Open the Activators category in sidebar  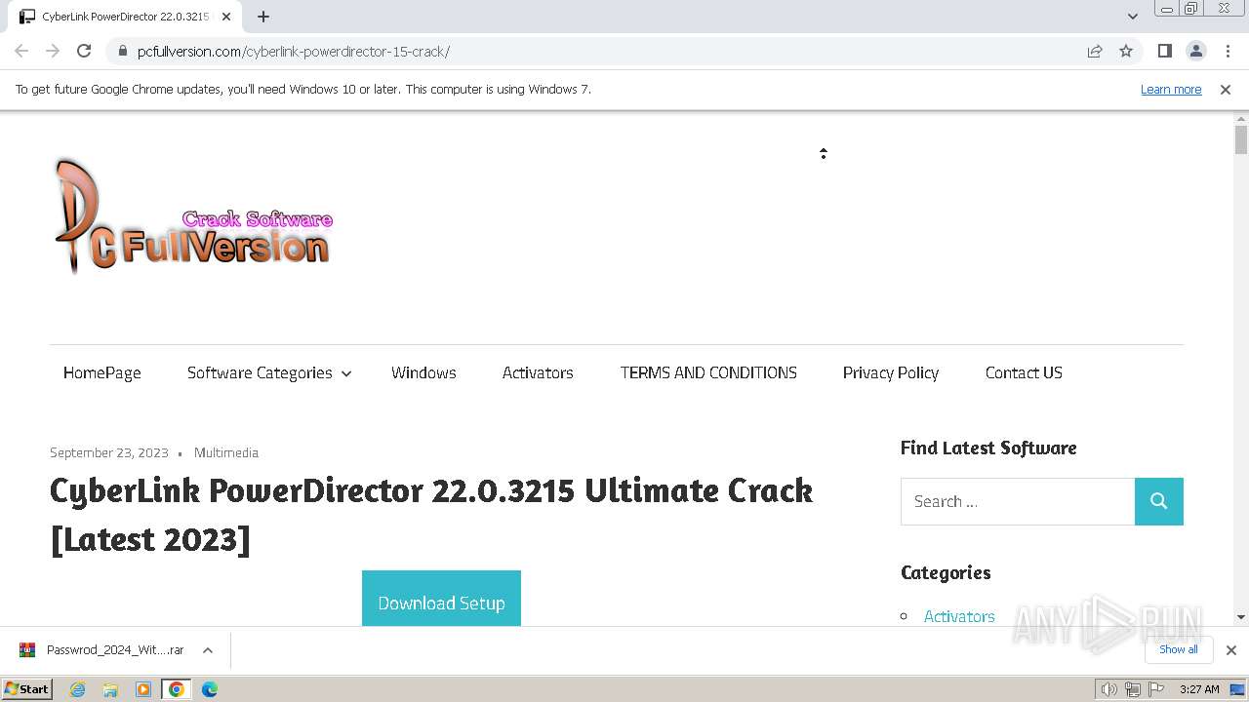tap(959, 616)
